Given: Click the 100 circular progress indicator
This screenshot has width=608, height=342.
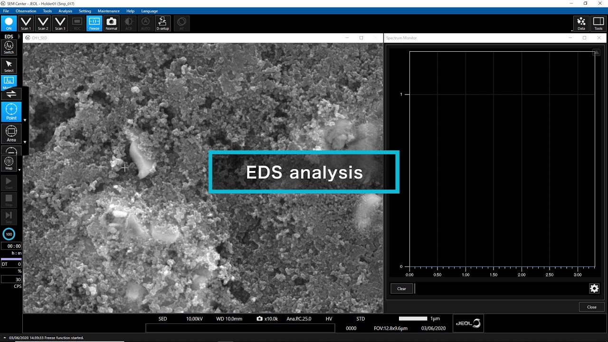Looking at the screenshot, I should coord(9,234).
